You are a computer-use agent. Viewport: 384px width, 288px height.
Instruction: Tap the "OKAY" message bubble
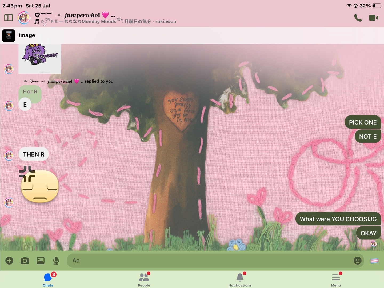point(369,233)
